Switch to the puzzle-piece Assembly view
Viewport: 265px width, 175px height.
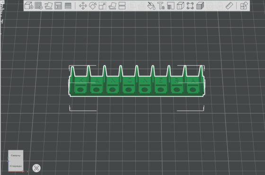tap(244, 6)
